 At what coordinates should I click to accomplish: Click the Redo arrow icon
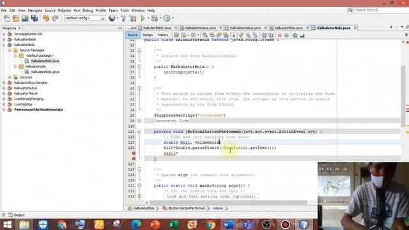[x=55, y=19]
